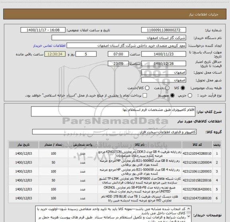The height and width of the screenshot is (222, 230).
Task: Open اطلاعات تماس خریدار link
Action: coord(49,46)
